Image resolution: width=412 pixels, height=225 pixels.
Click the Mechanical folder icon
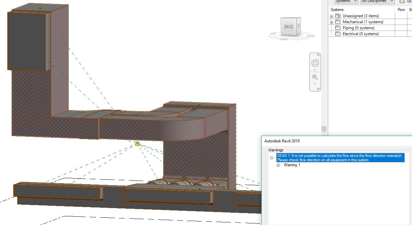338,22
